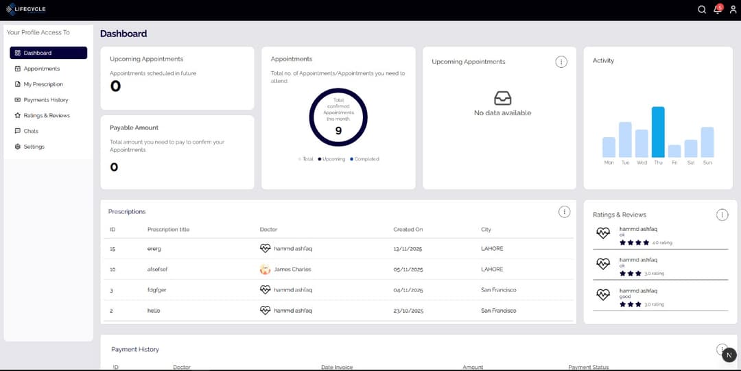741x371 pixels.
Task: Click doctor name James Charles
Action: [292, 270]
